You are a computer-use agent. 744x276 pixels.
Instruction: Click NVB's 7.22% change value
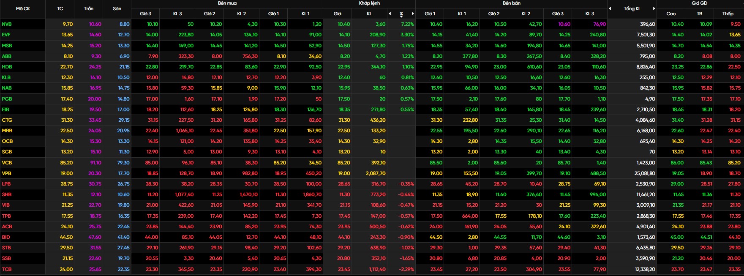(407, 24)
